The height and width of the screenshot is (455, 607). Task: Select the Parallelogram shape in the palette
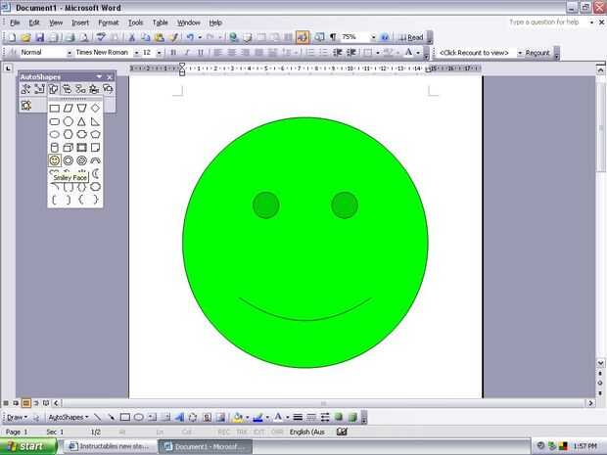(69, 109)
